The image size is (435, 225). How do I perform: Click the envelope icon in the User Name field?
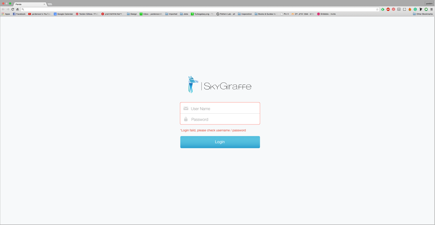coord(185,109)
